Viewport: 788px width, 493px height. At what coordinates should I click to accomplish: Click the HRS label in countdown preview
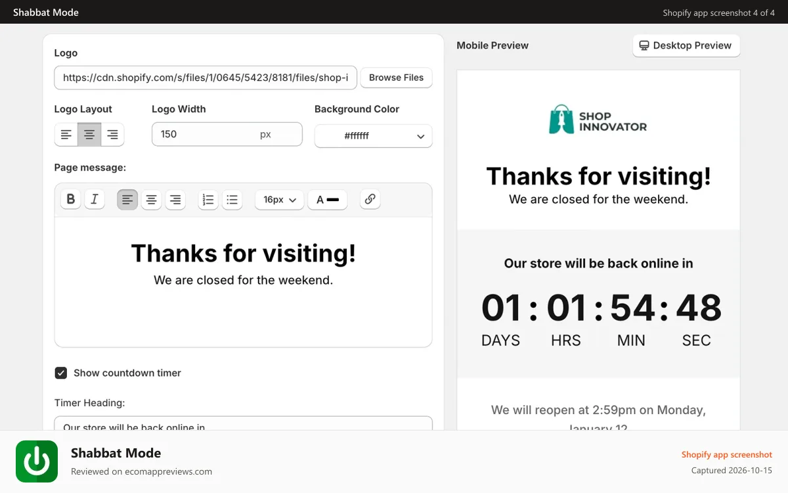[x=566, y=340]
